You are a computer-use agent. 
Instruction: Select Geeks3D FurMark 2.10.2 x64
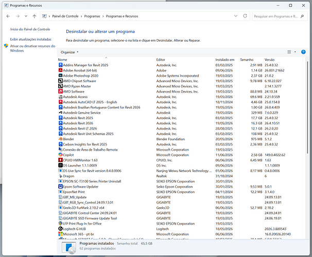coord(181,208)
